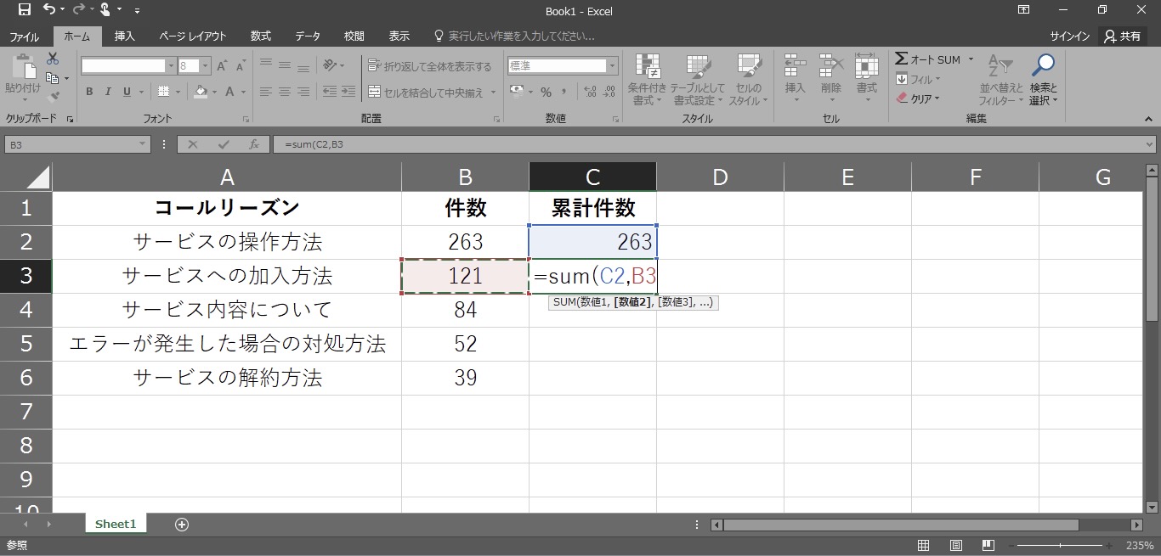The height and width of the screenshot is (556, 1161).
Task: Apply Comma style icon
Action: 563,92
